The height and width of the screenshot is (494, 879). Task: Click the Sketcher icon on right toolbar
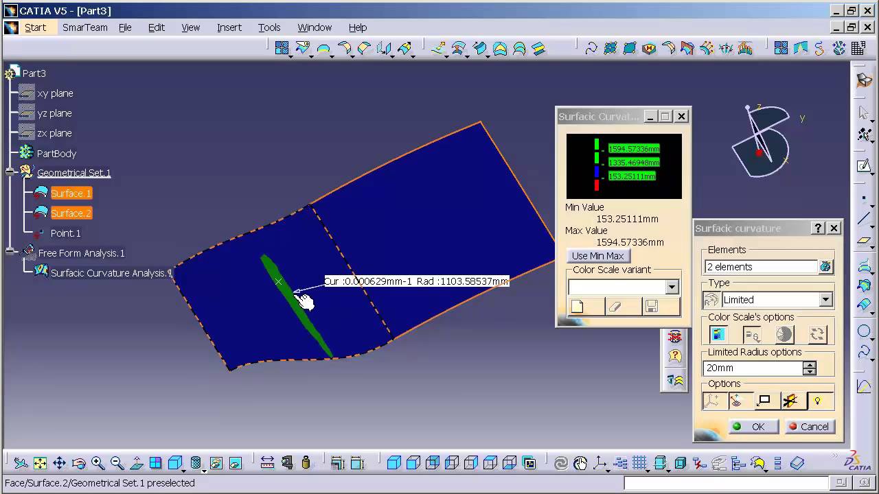tap(864, 165)
